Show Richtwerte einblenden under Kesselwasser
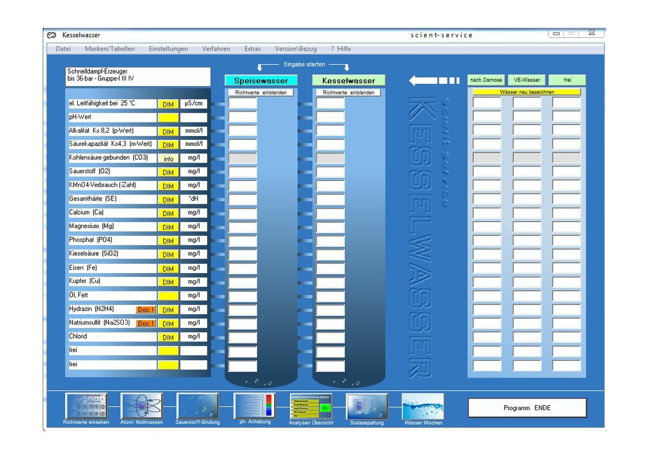Image resolution: width=649 pixels, height=459 pixels. point(347,93)
